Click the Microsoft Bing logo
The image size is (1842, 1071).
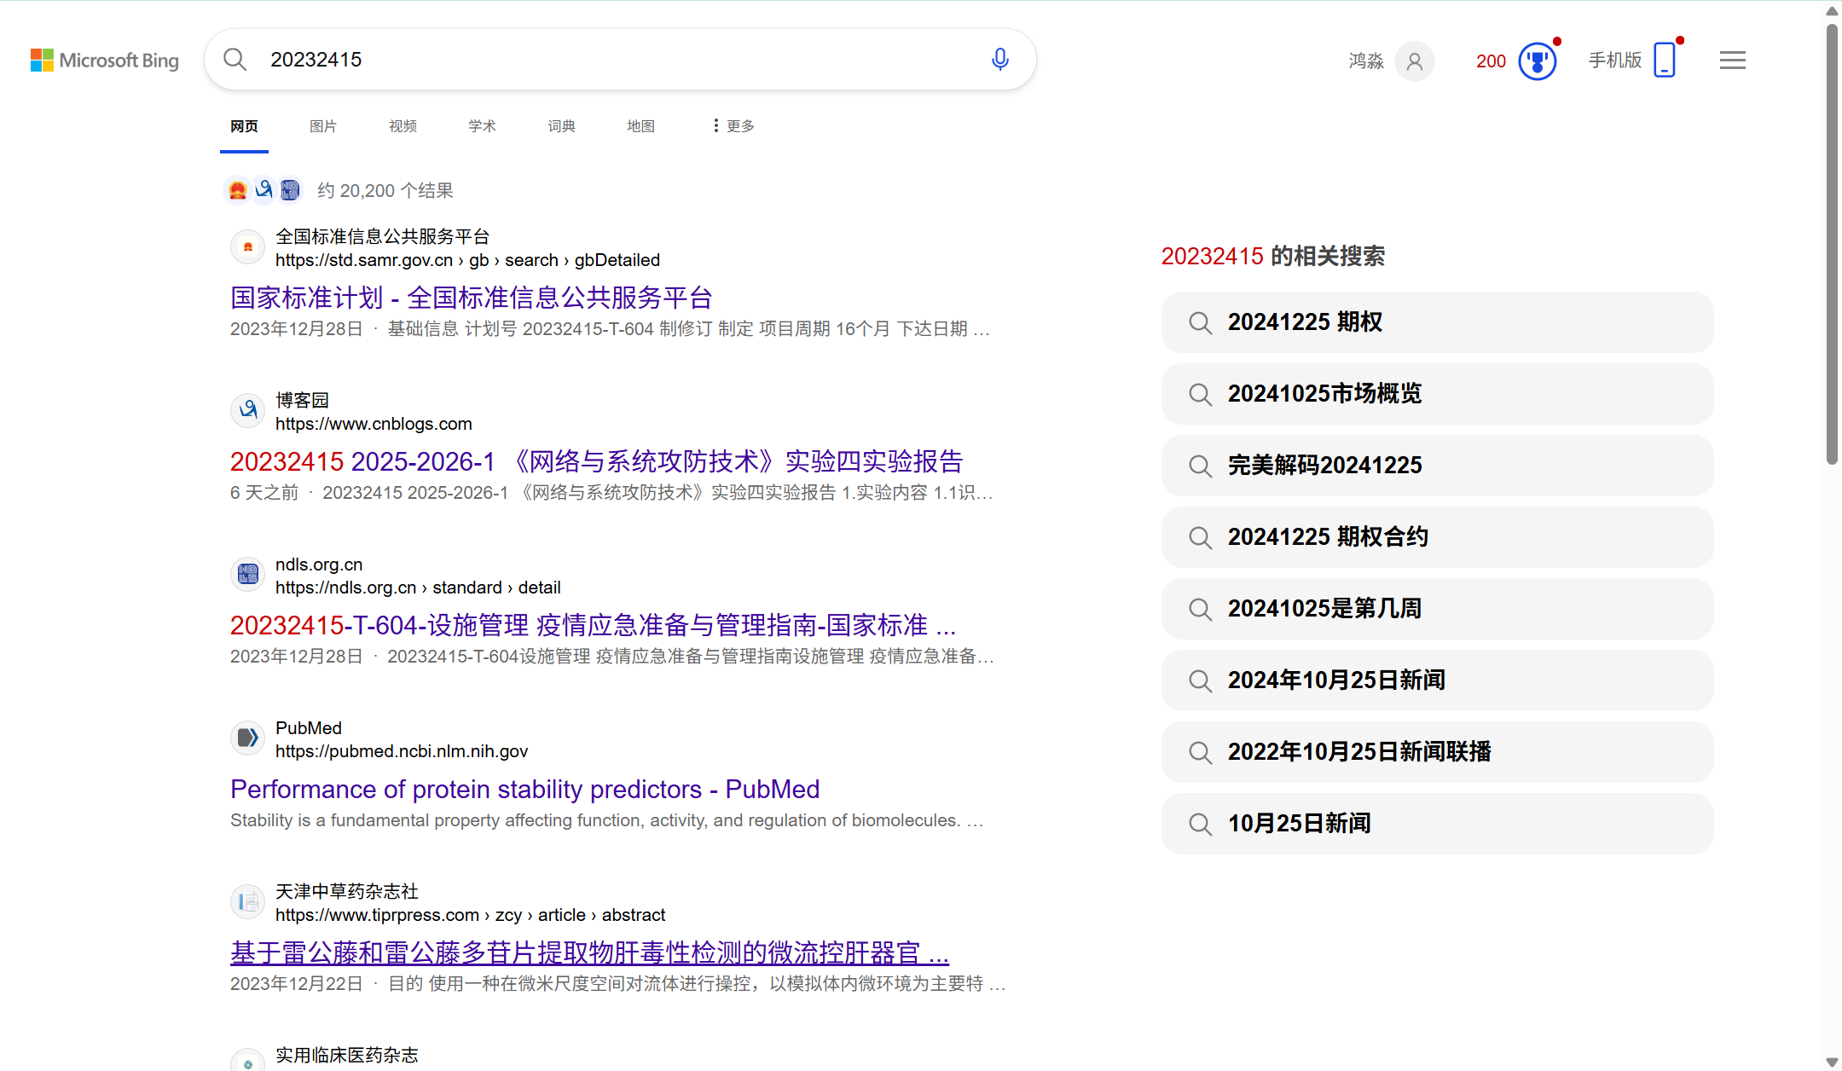point(104,60)
